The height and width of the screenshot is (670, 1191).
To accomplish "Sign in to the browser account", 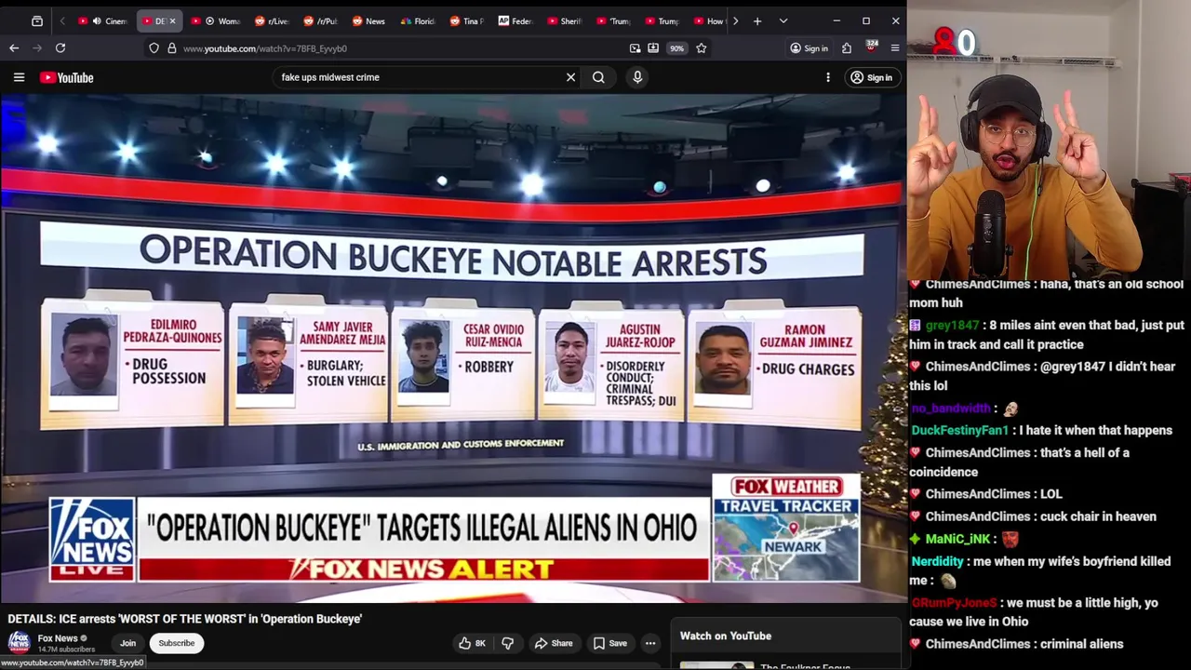I will coord(809,48).
